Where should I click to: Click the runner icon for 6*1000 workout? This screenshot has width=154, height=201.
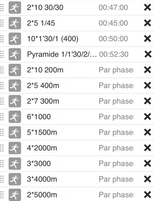pos(15,117)
